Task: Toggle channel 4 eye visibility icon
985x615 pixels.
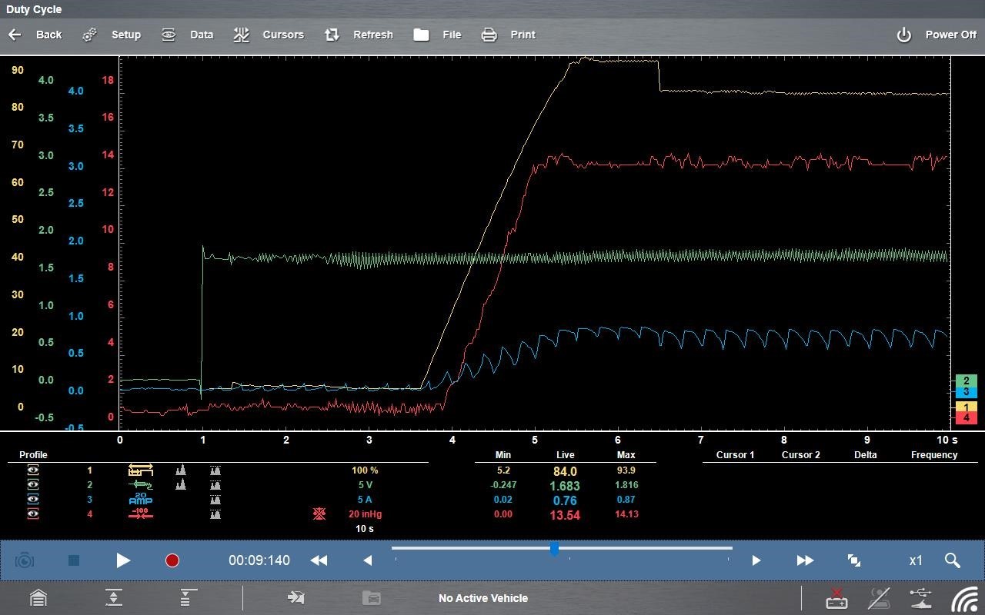Action: [33, 514]
